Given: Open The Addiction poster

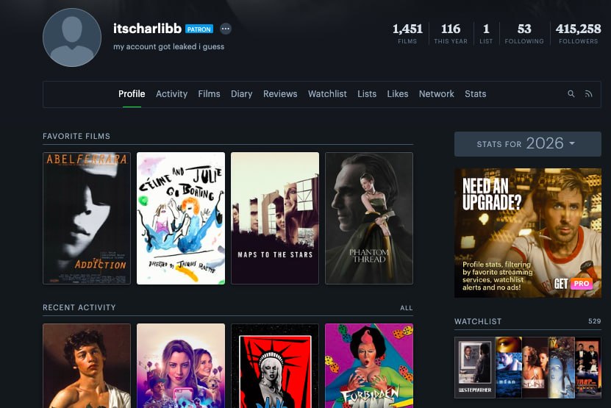Looking at the screenshot, I should (x=87, y=218).
